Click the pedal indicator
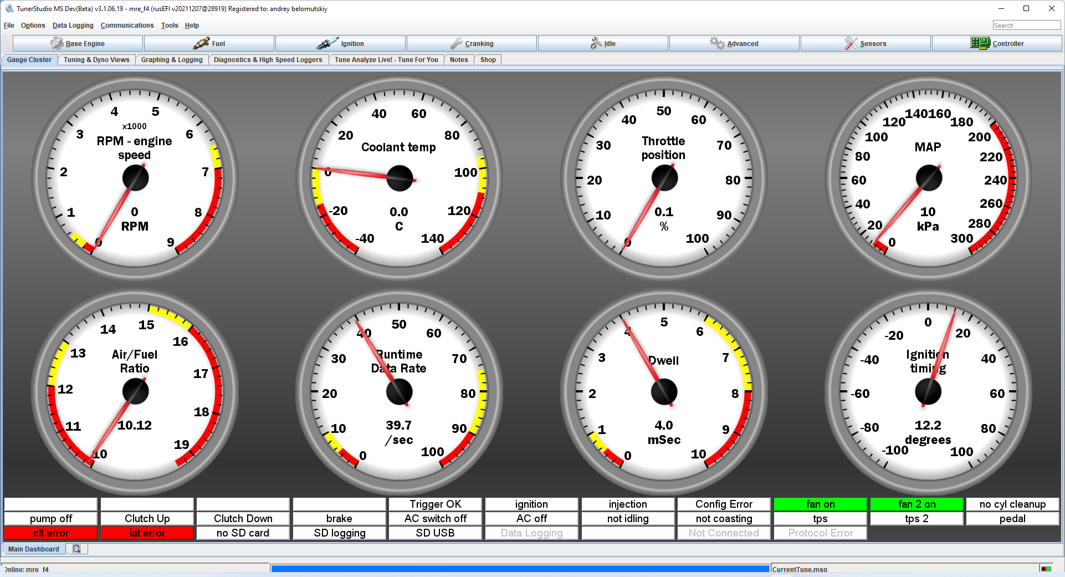Viewport: 1065px width, 577px height. pyautogui.click(x=1013, y=518)
